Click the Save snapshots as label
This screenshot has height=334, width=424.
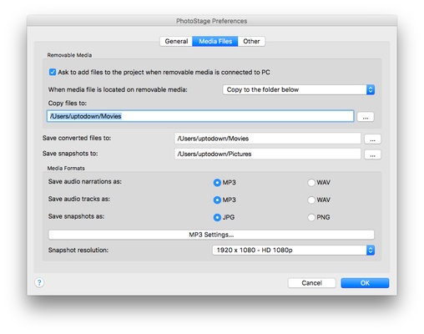(x=76, y=216)
